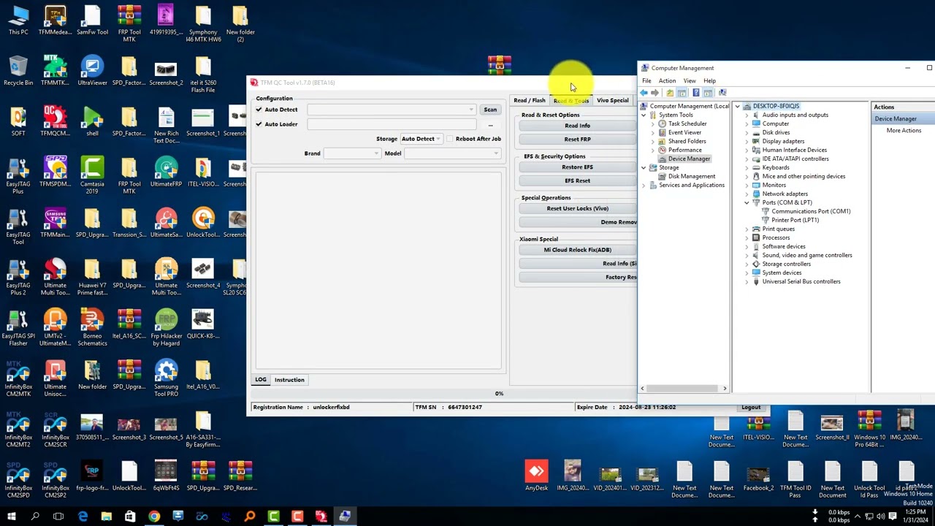Uncheck the Auto Loader checkbox
Image resolution: width=935 pixels, height=526 pixels.
point(259,124)
